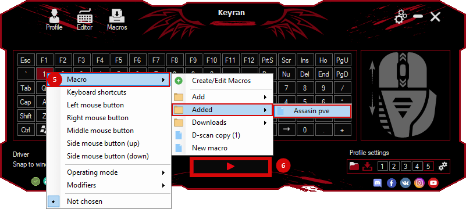Select the Ins key on virtual keyboard
The image size is (466, 209).
point(305,60)
